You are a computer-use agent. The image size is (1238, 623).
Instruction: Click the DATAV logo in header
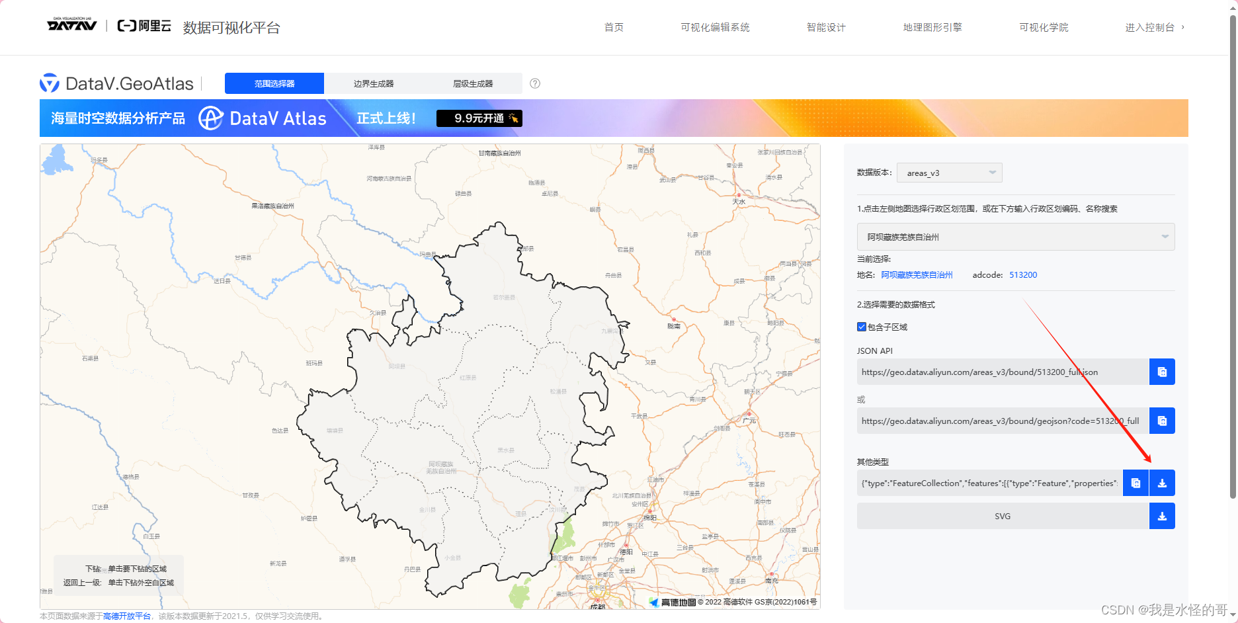click(x=72, y=24)
